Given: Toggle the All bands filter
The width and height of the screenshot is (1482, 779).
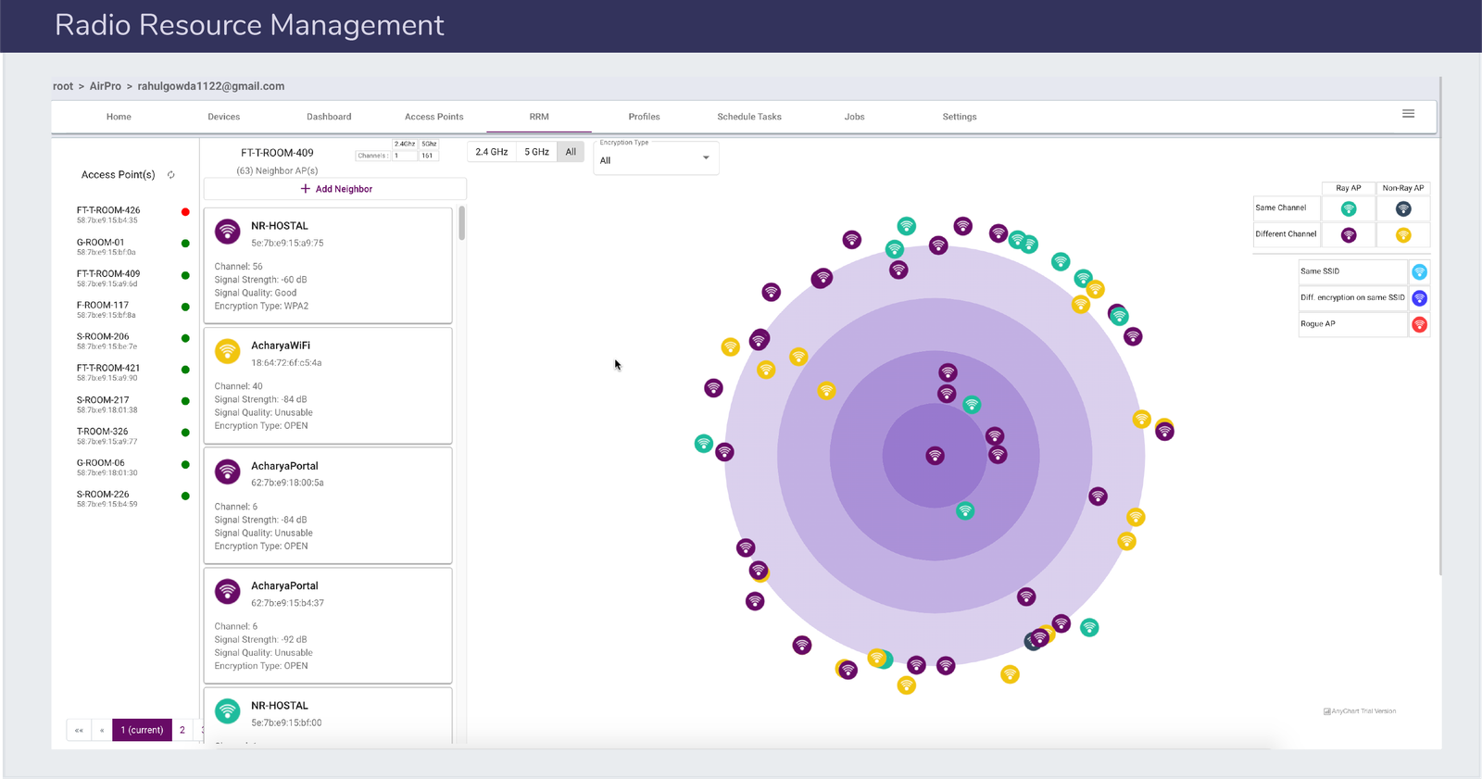Looking at the screenshot, I should click(571, 152).
